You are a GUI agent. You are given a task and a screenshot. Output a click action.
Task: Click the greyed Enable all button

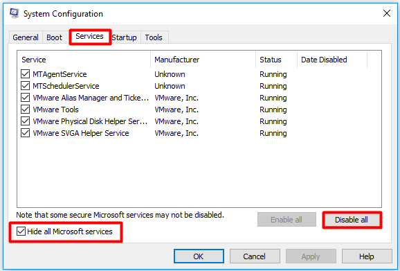coord(287,220)
